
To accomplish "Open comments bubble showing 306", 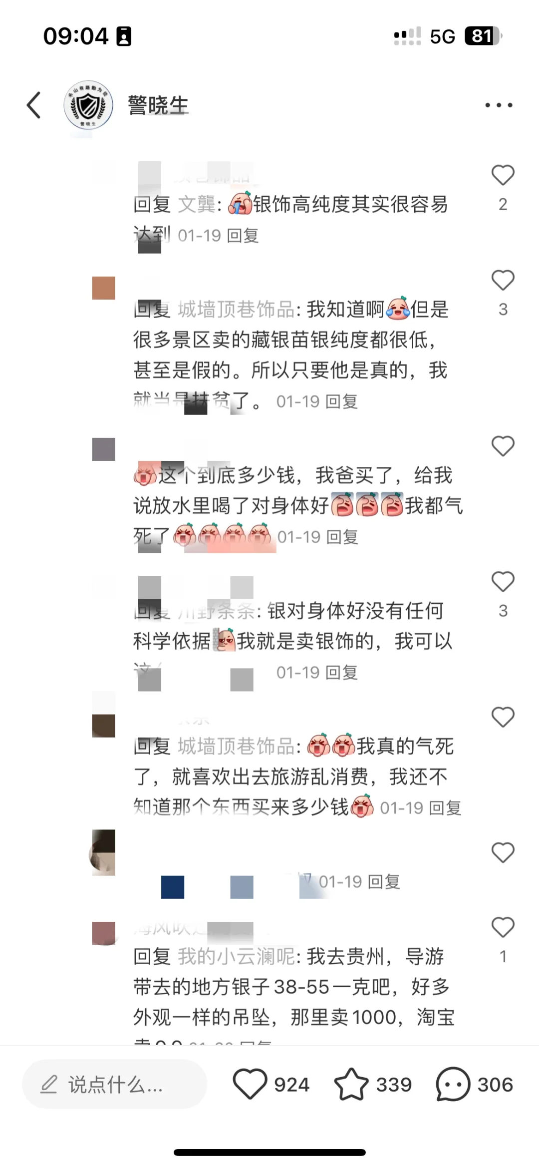I will coord(453,1084).
